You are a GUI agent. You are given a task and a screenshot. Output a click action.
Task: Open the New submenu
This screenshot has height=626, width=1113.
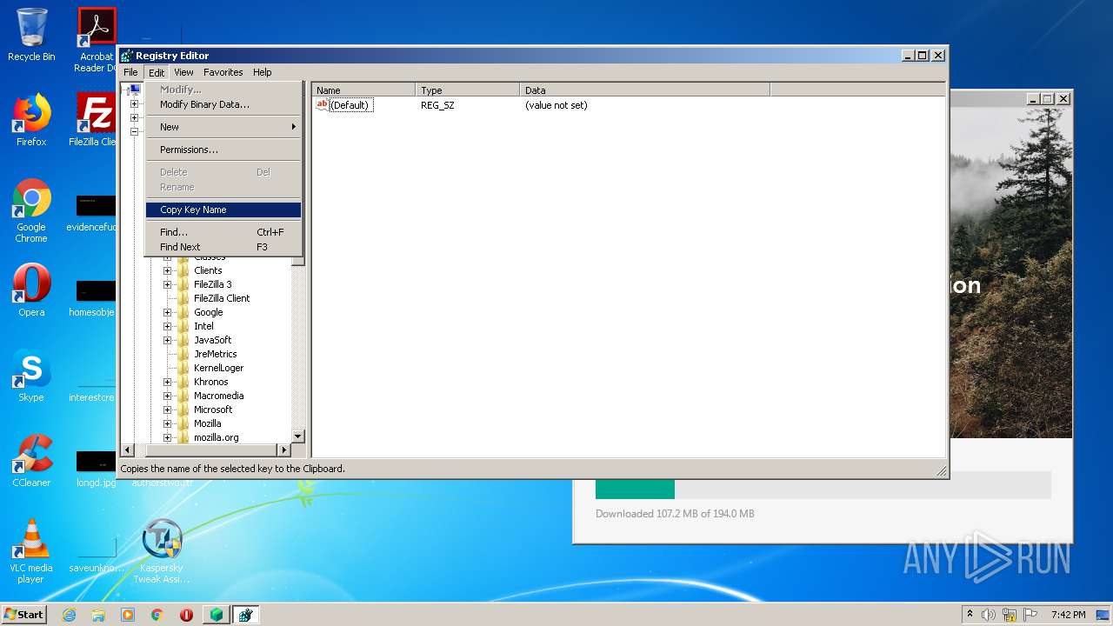click(223, 127)
